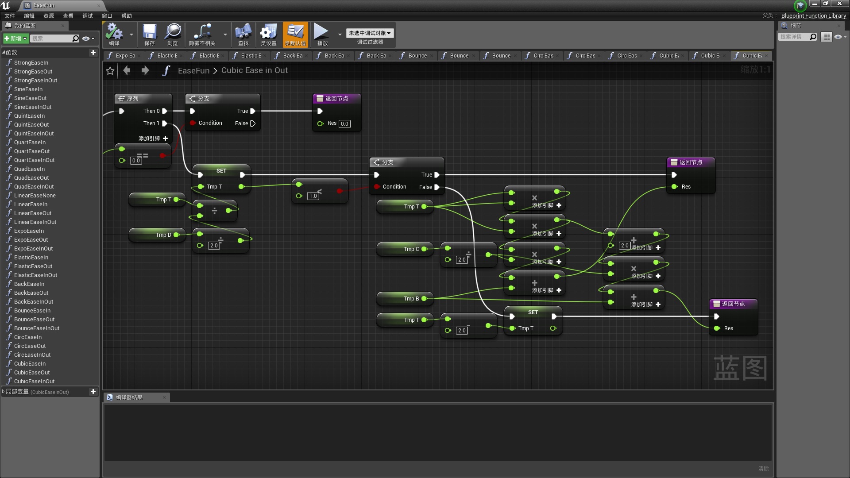Expand the 局部变量 CubicEaseInOut panel
This screenshot has width=850, height=478.
(x=5, y=391)
